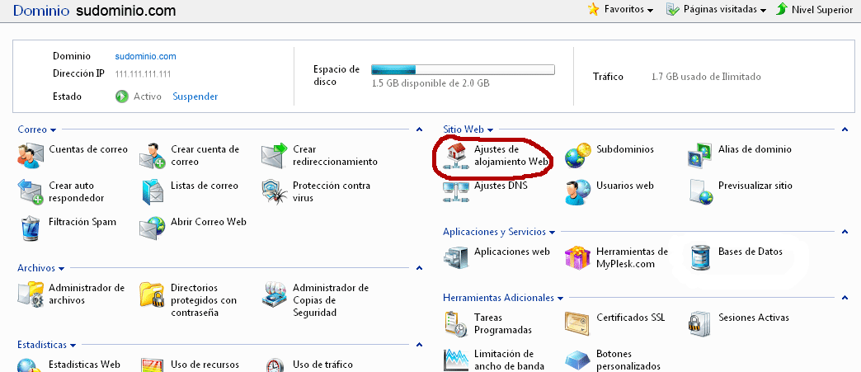861x372 pixels.
Task: Open the Previsualizar sitio icon
Action: click(x=701, y=192)
